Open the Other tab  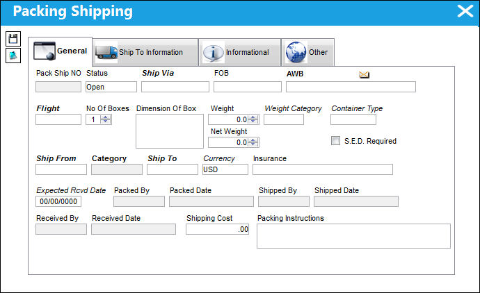coord(307,52)
